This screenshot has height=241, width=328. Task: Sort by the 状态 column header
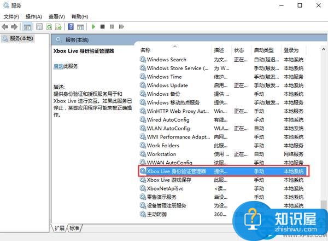tap(239, 50)
